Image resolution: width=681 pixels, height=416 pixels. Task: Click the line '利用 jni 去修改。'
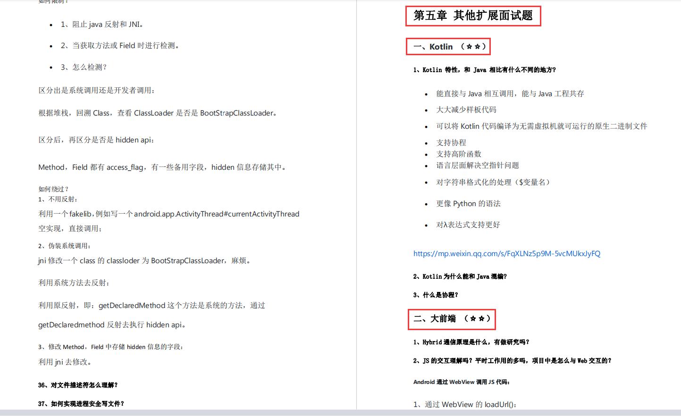[65, 362]
